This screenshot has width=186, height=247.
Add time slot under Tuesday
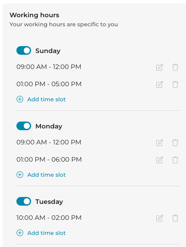(x=41, y=233)
